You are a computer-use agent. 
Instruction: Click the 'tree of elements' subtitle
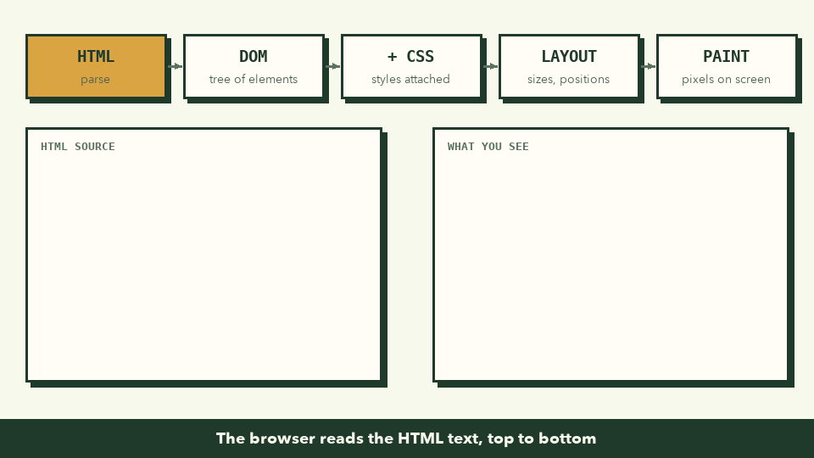click(x=254, y=79)
